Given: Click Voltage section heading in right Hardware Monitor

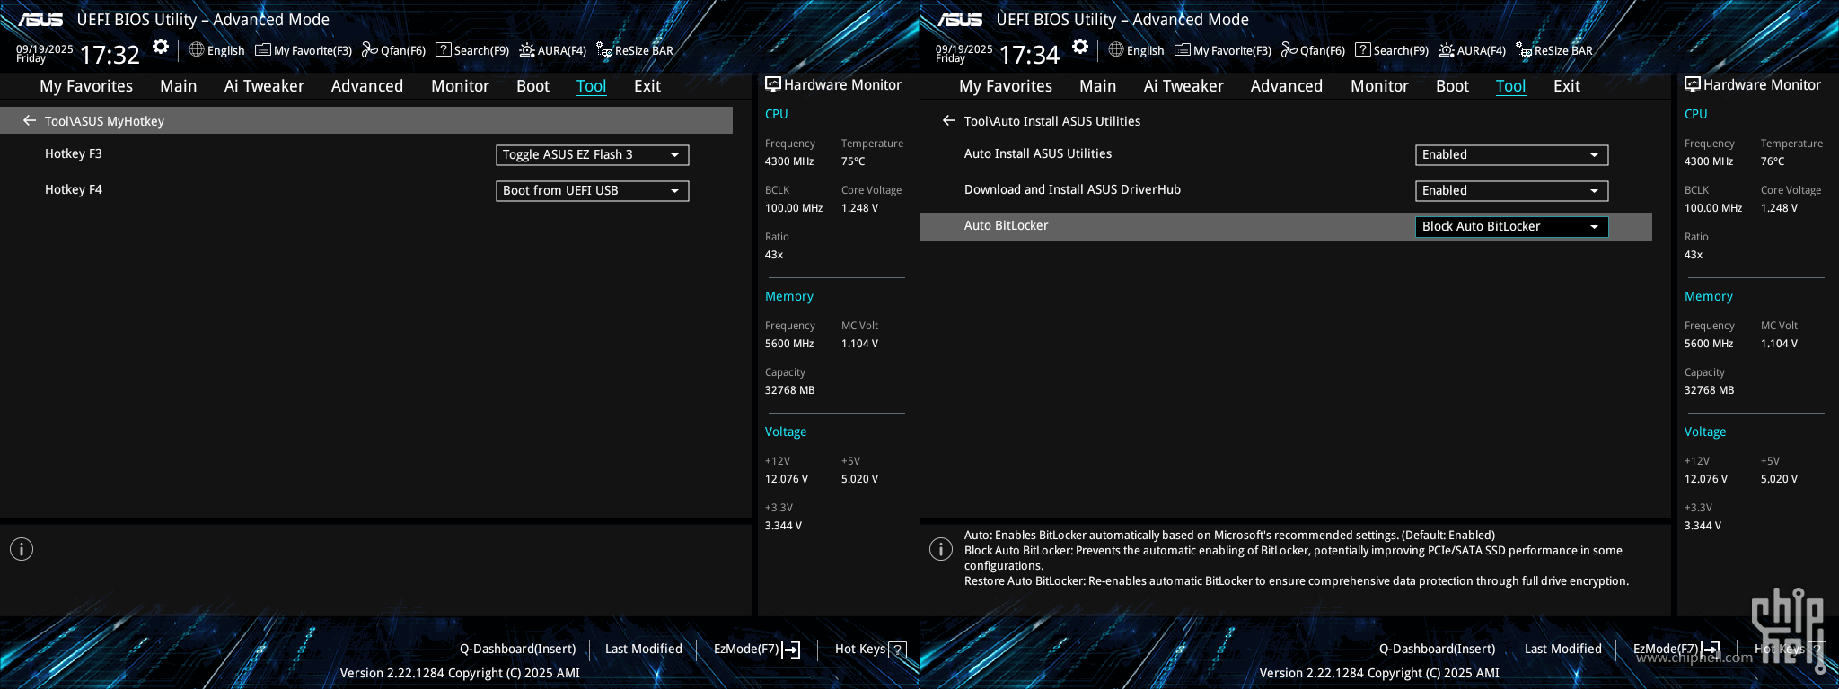Looking at the screenshot, I should 1705,432.
